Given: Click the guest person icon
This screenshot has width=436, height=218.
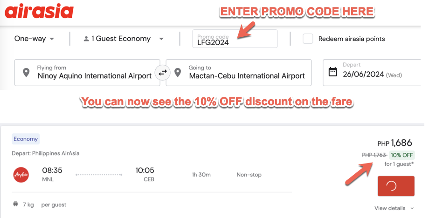Looking at the screenshot, I should click(x=86, y=39).
